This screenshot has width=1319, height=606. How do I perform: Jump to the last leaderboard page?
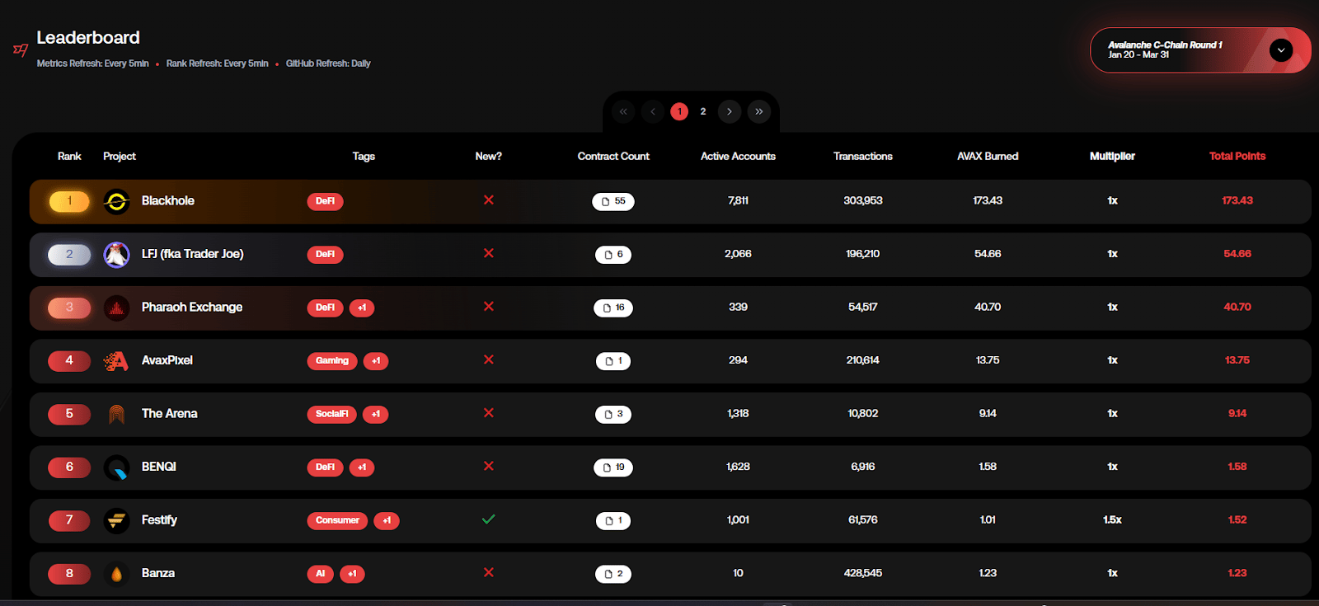point(759,111)
